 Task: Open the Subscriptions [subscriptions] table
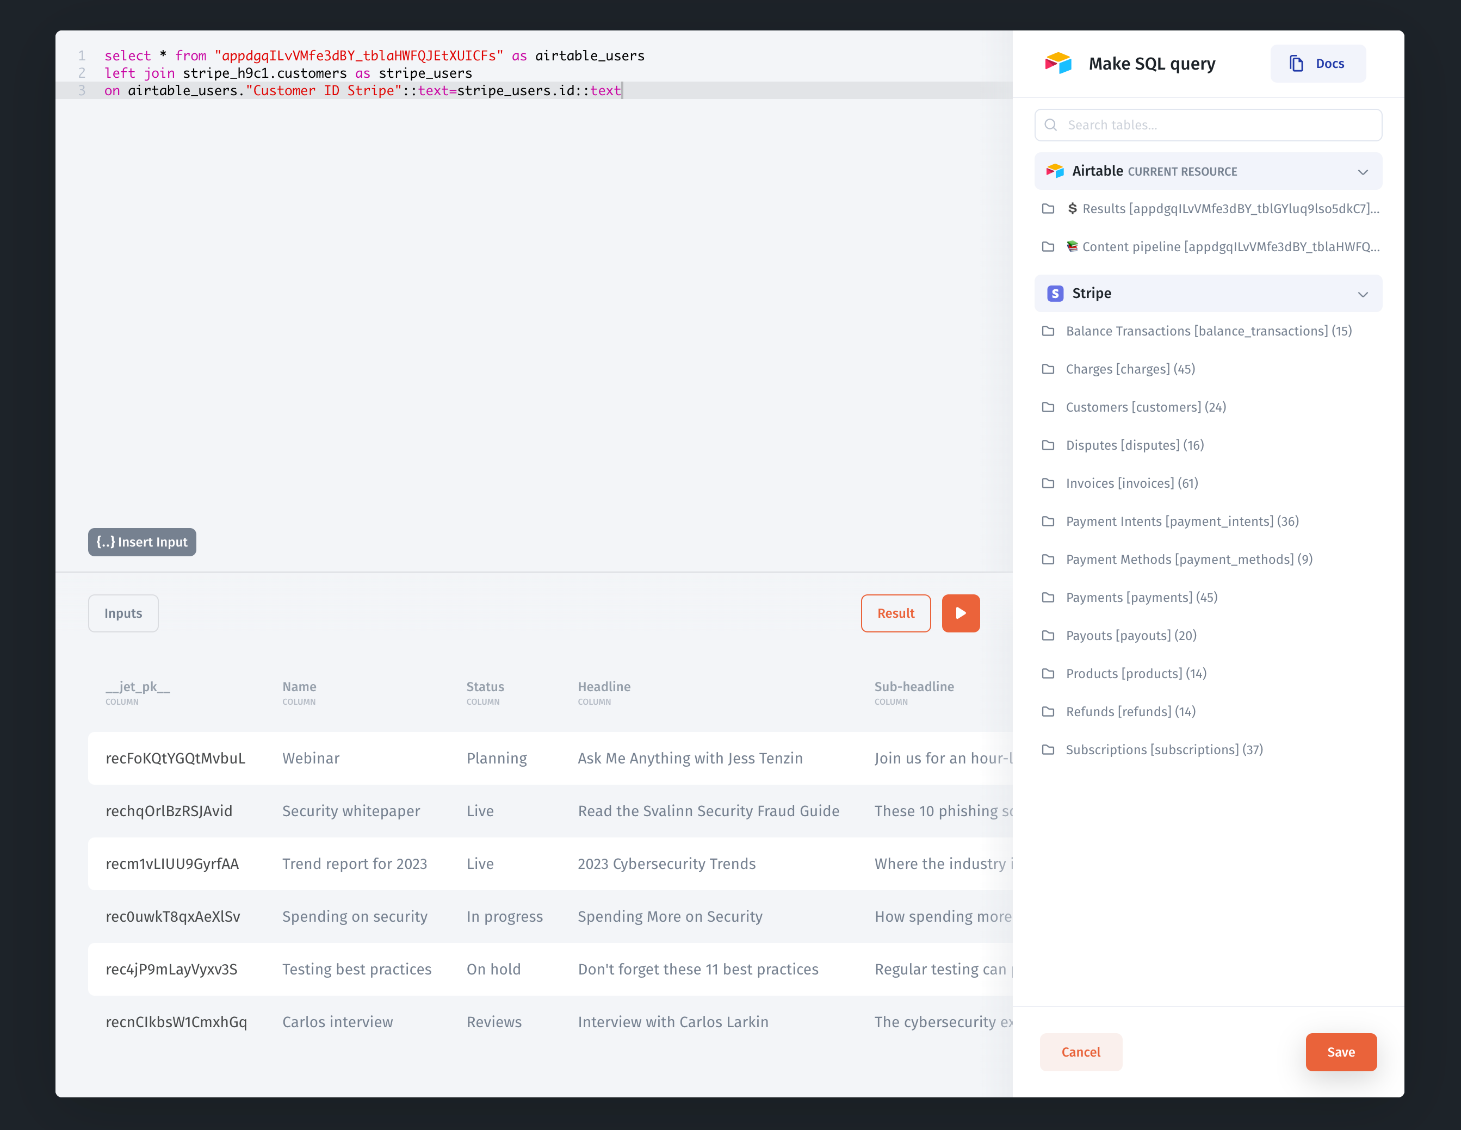[x=1208, y=750]
